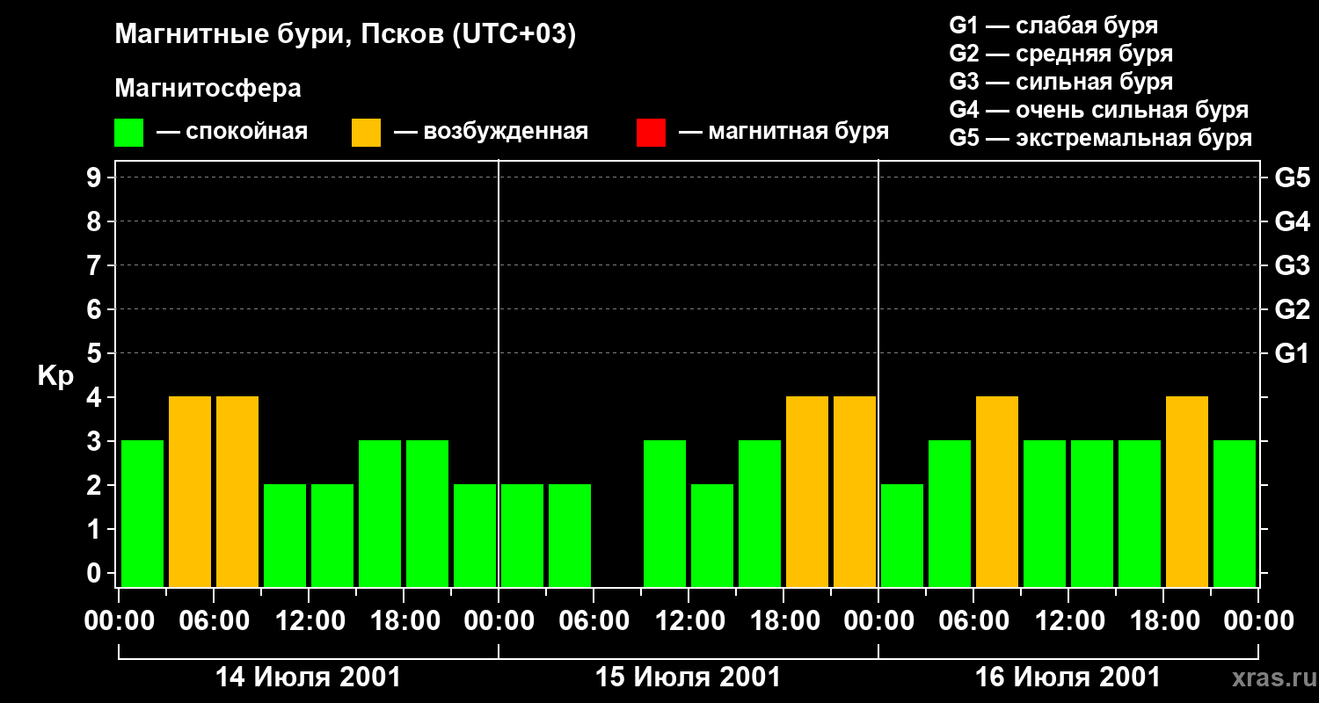The image size is (1319, 703).
Task: Click 15 Июля green bar ending at 12:00
Action: click(665, 513)
